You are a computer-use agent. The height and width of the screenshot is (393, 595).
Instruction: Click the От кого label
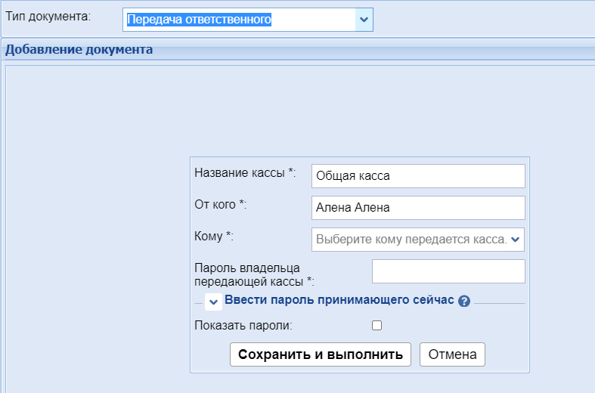coord(221,205)
